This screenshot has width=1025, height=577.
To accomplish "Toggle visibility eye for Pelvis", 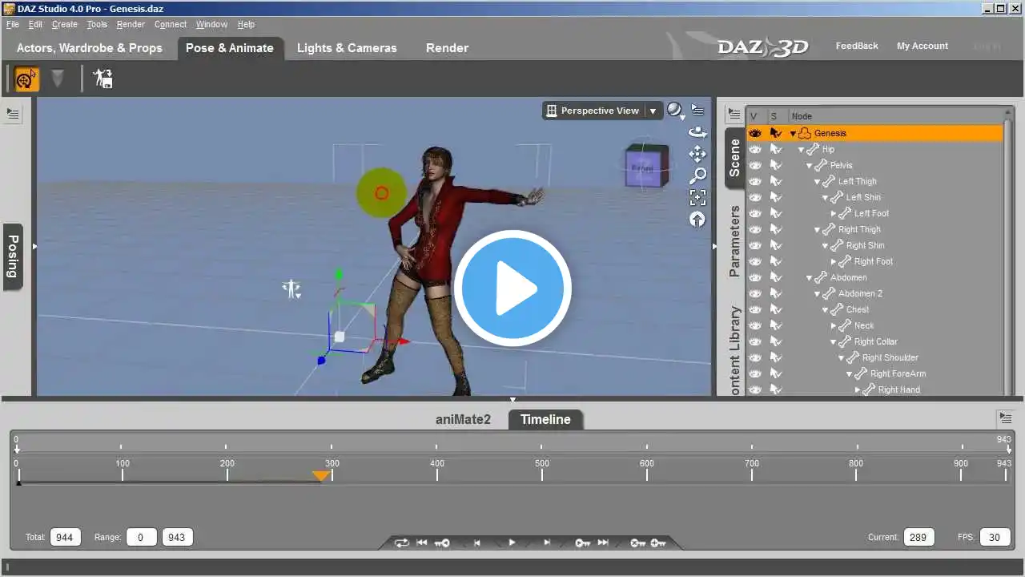I will click(755, 165).
